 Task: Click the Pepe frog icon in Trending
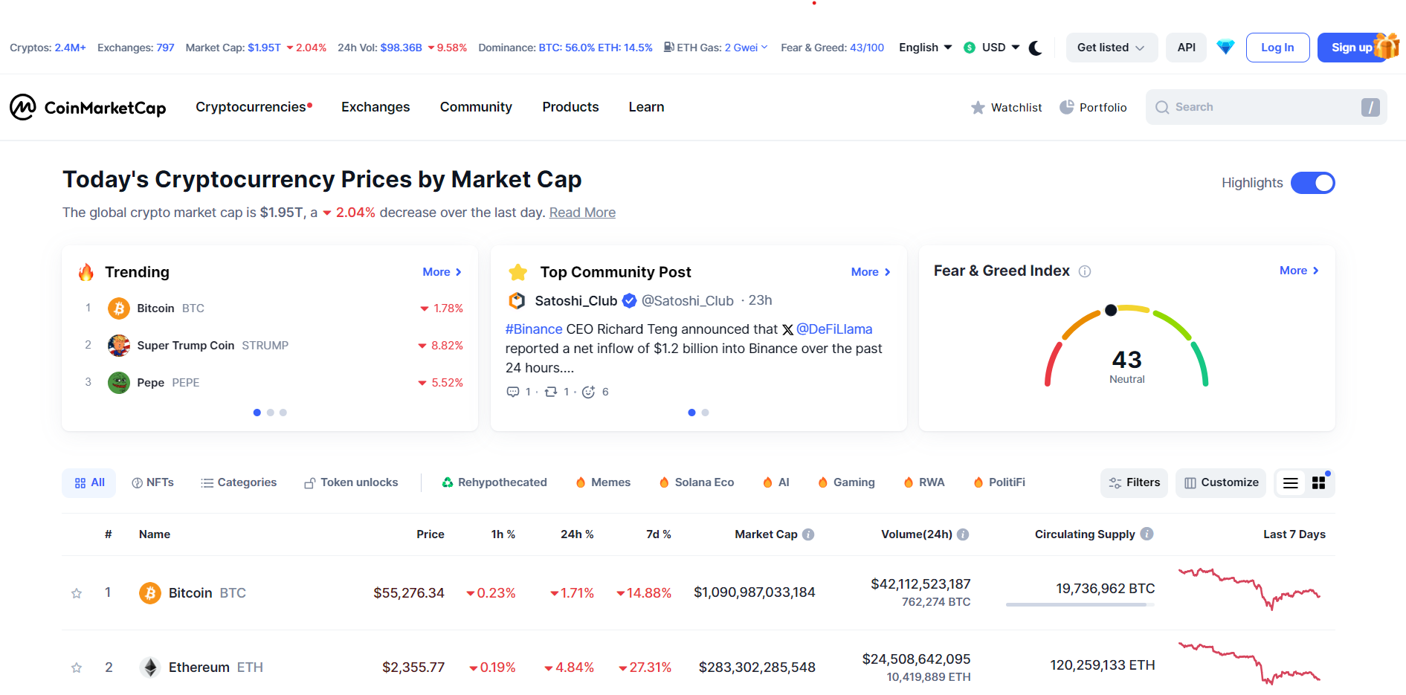click(x=119, y=382)
